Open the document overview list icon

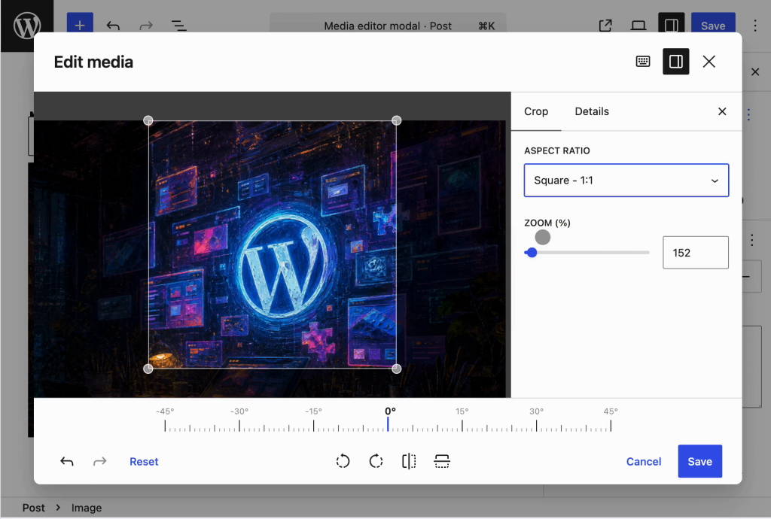point(179,25)
